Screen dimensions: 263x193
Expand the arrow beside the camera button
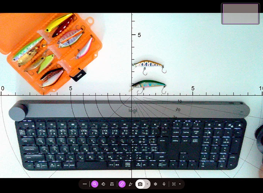click(147, 184)
